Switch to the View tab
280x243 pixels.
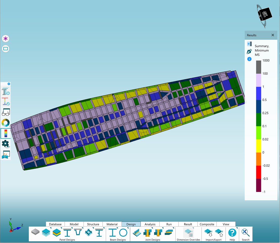coord(226,224)
